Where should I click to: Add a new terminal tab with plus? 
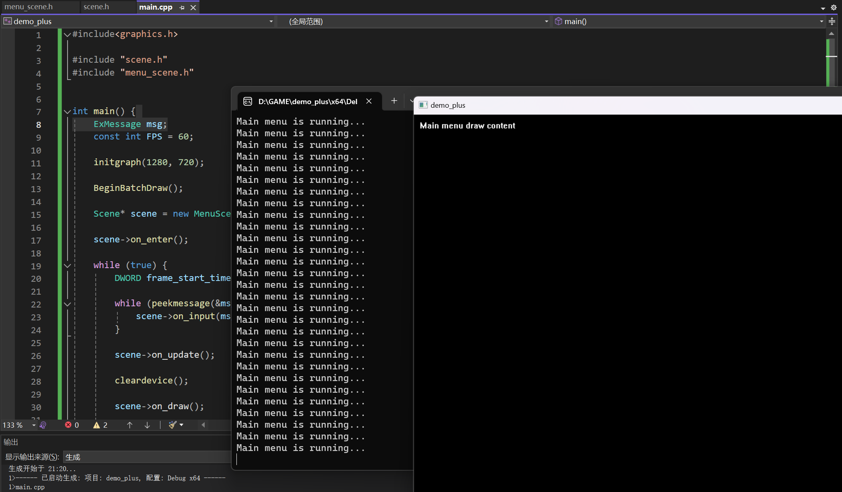point(394,101)
